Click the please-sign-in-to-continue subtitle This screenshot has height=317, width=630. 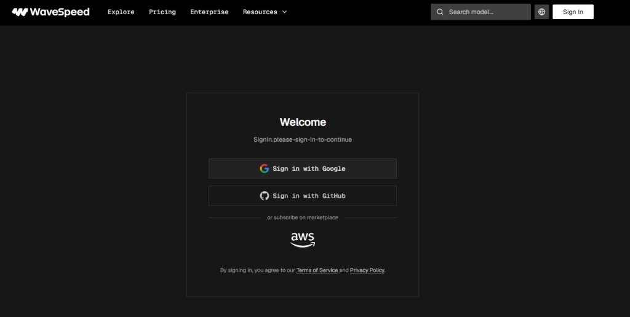[x=303, y=139]
